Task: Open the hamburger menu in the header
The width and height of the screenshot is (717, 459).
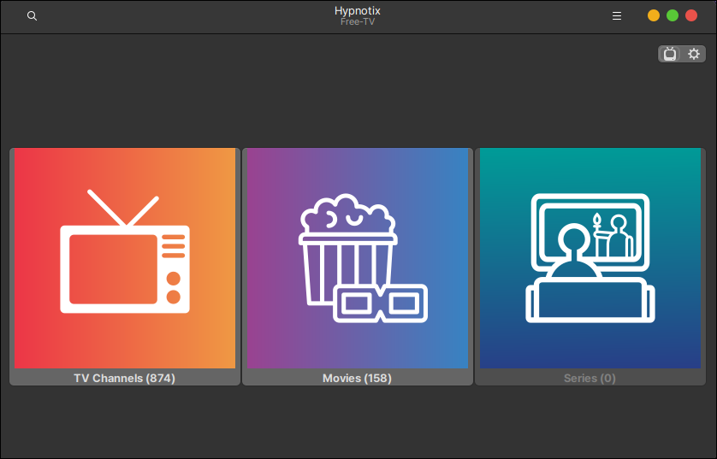Action: tap(617, 16)
